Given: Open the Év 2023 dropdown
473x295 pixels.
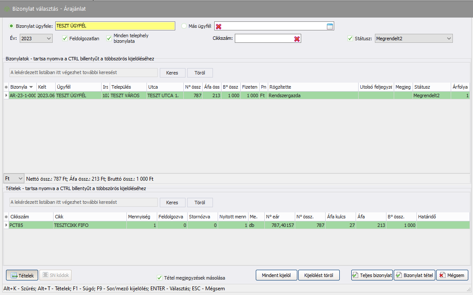Looking at the screenshot, I should pyautogui.click(x=36, y=39).
